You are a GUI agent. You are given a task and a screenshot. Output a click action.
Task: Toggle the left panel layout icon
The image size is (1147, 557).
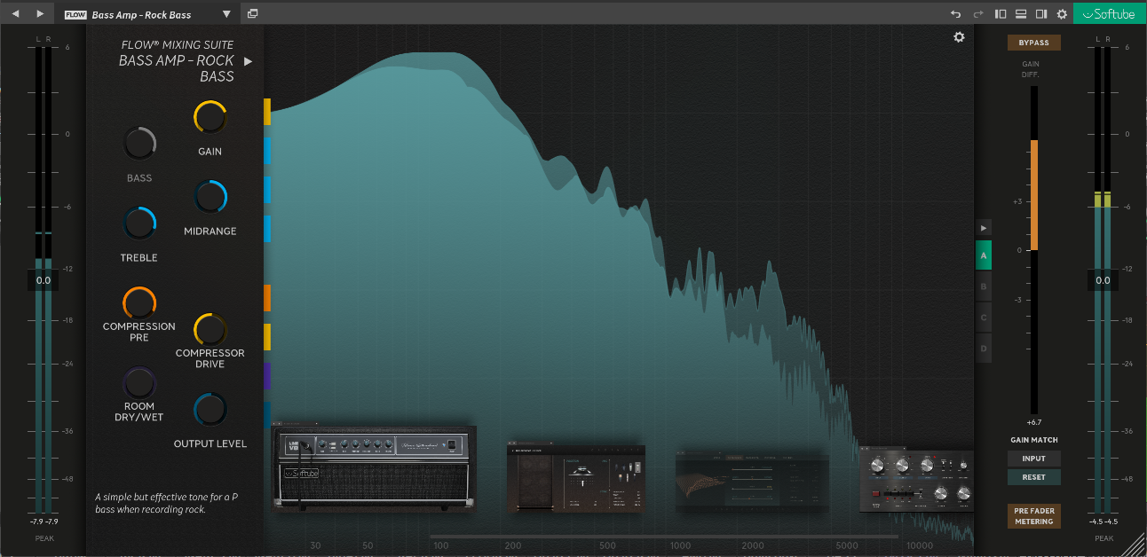point(1001,14)
